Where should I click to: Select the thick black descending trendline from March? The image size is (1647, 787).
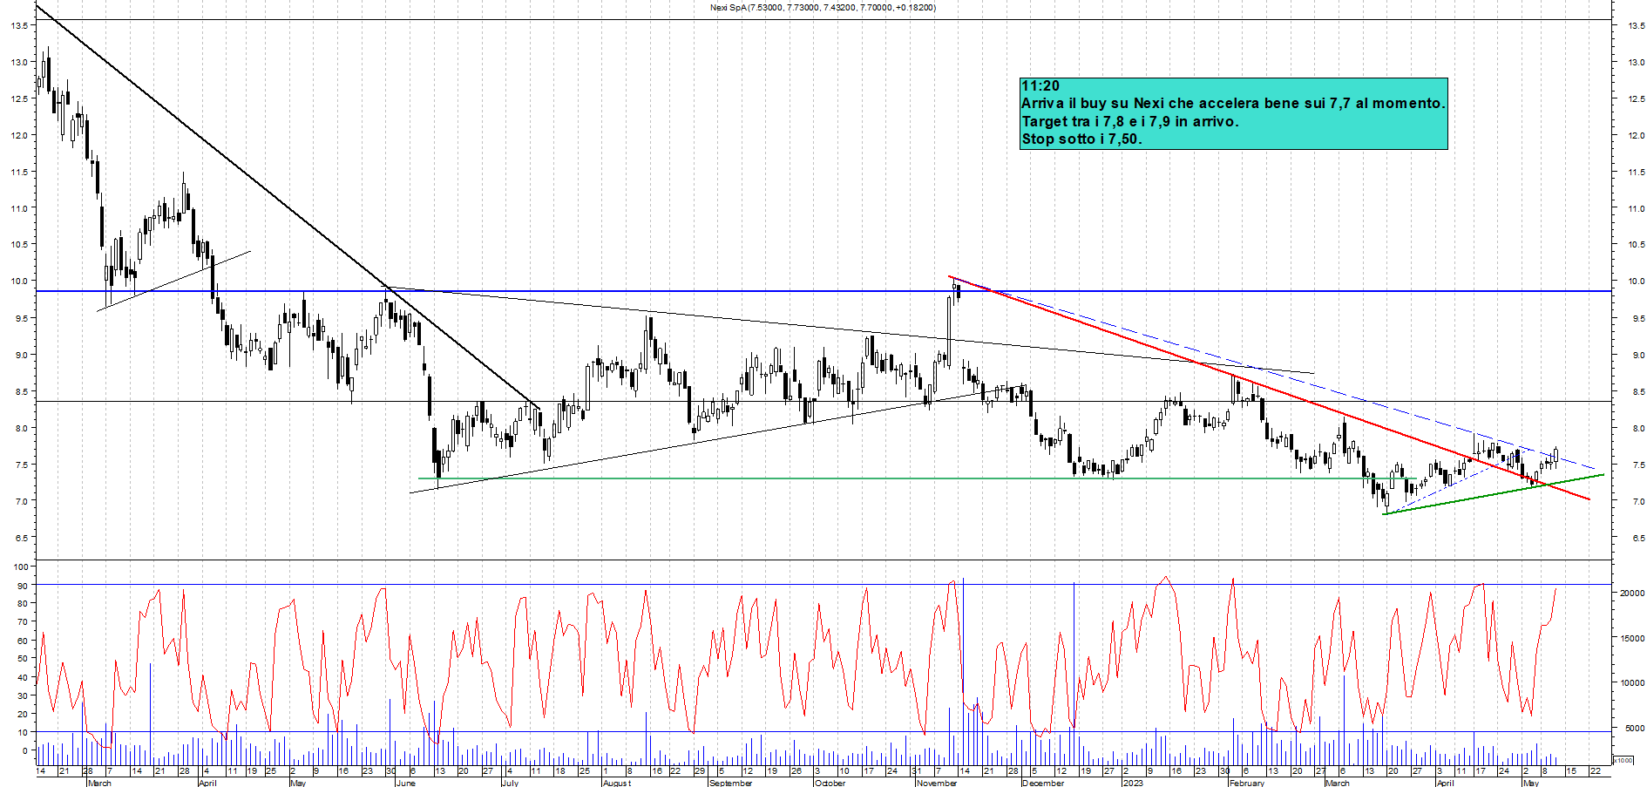click(x=288, y=207)
